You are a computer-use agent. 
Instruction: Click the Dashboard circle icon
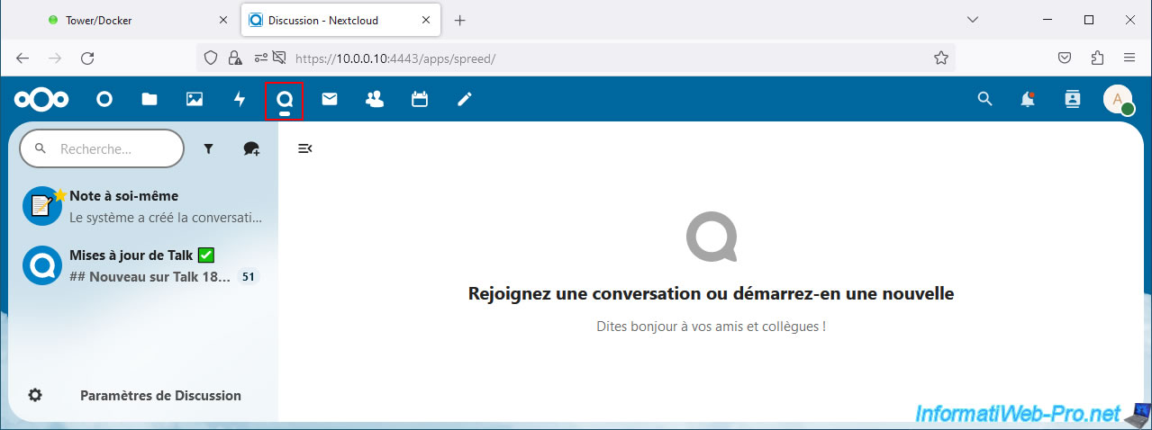pos(104,100)
